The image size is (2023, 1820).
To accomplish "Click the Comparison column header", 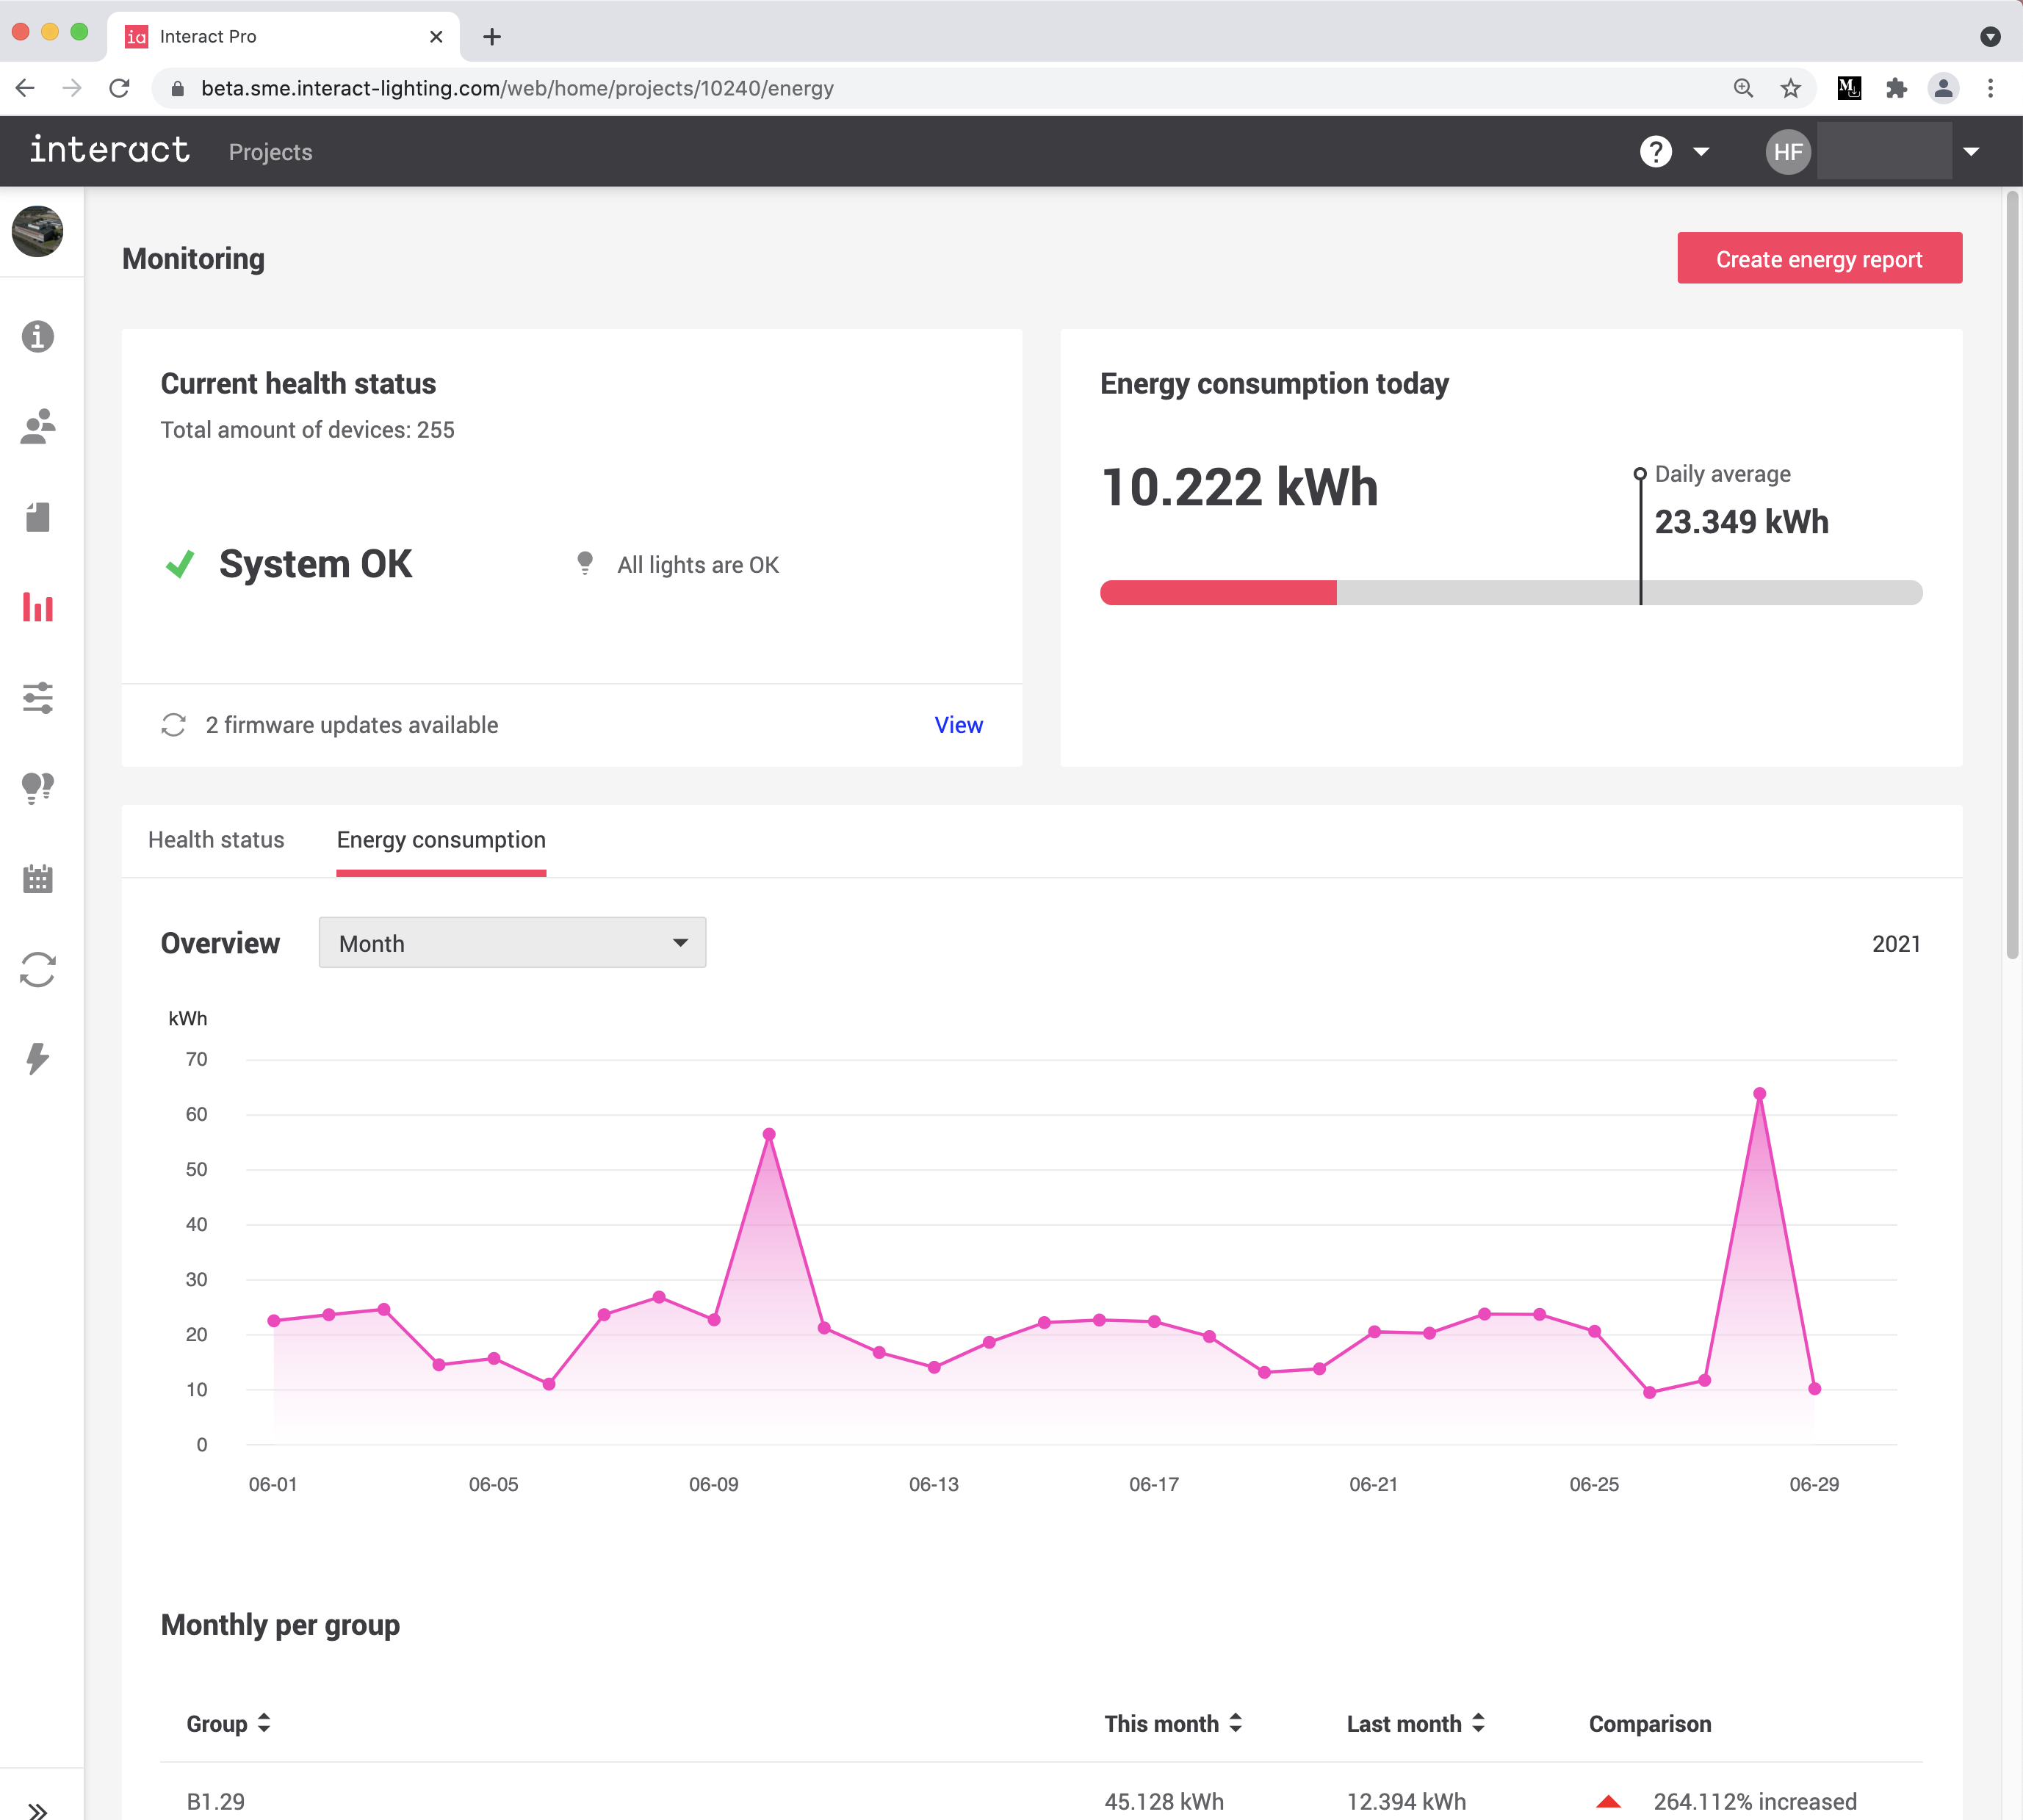I will click(1650, 1724).
